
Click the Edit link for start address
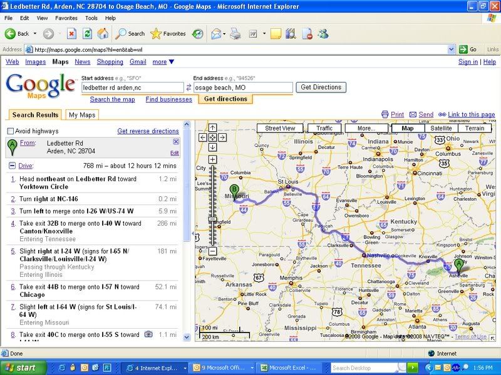[175, 153]
